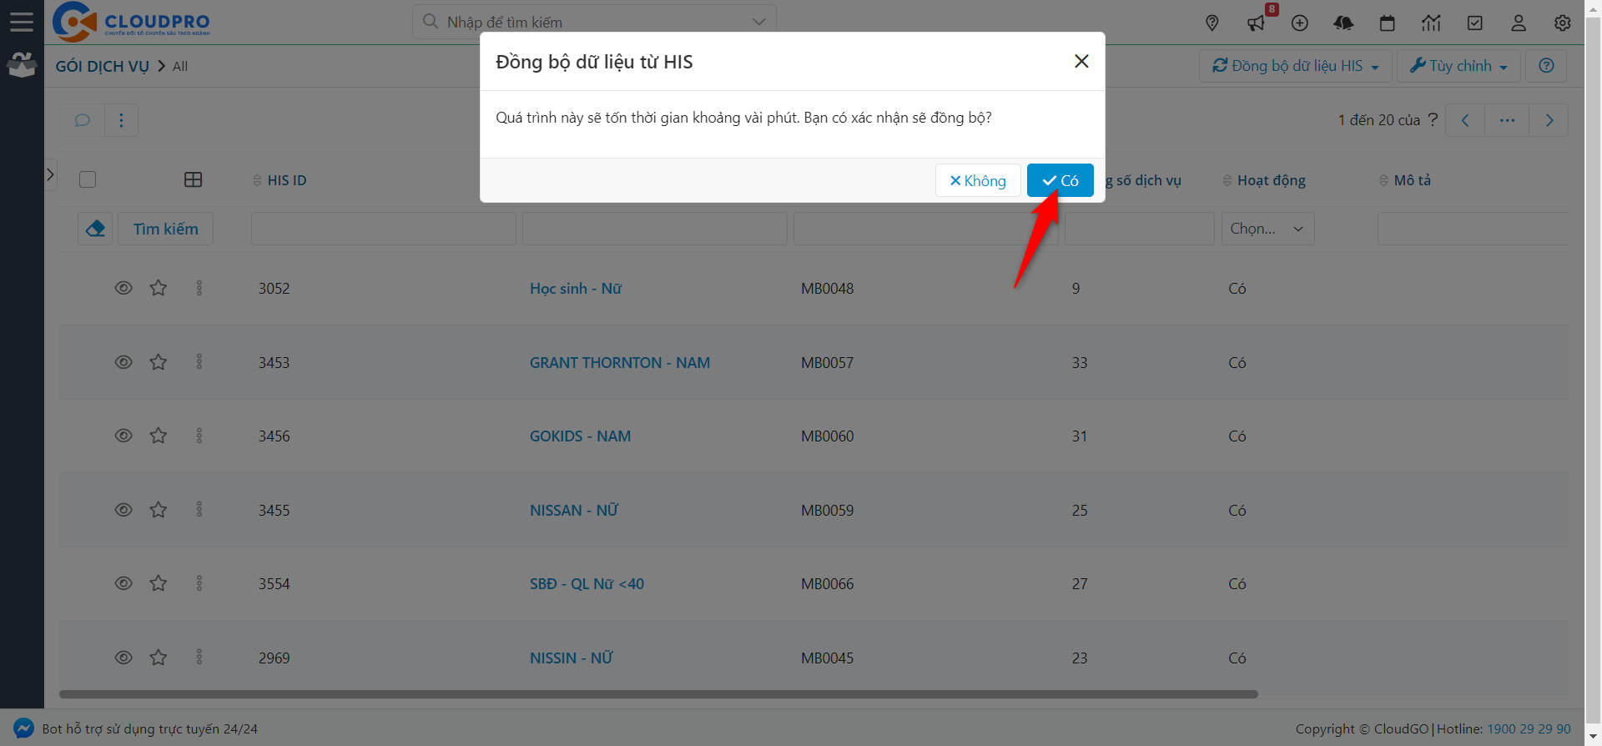Screen dimensions: 1602x746
Task: Open the reports chart icon
Action: (1432, 23)
